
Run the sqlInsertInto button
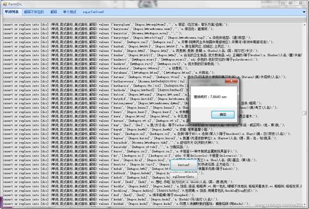pyautogui.click(x=183, y=177)
